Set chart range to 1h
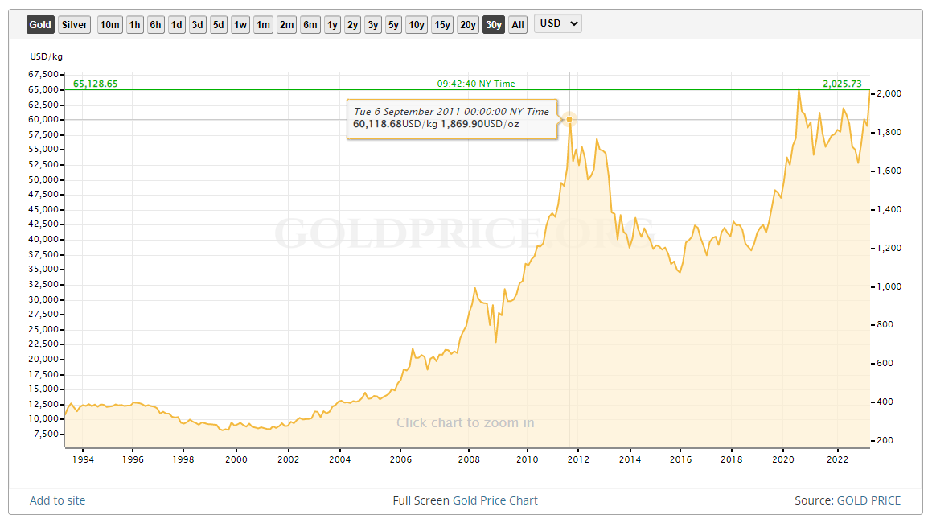Image resolution: width=928 pixels, height=519 pixels. [135, 25]
